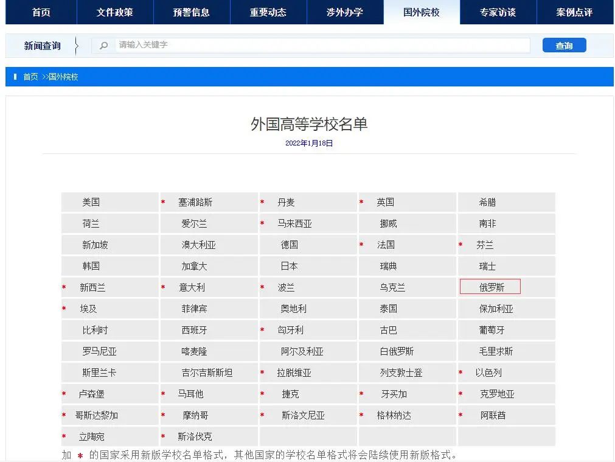
Task: Switch to the 首页 tab
Action: [40, 12]
